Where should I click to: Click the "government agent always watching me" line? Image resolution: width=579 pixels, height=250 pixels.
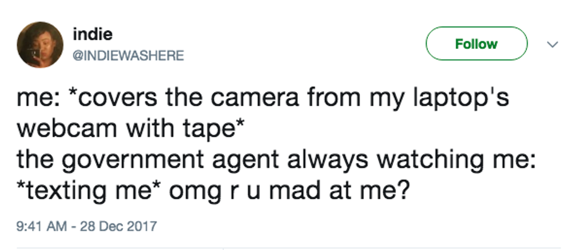click(275, 160)
